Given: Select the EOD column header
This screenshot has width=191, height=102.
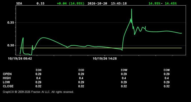Looking at the screenshot, I should click(x=81, y=70).
